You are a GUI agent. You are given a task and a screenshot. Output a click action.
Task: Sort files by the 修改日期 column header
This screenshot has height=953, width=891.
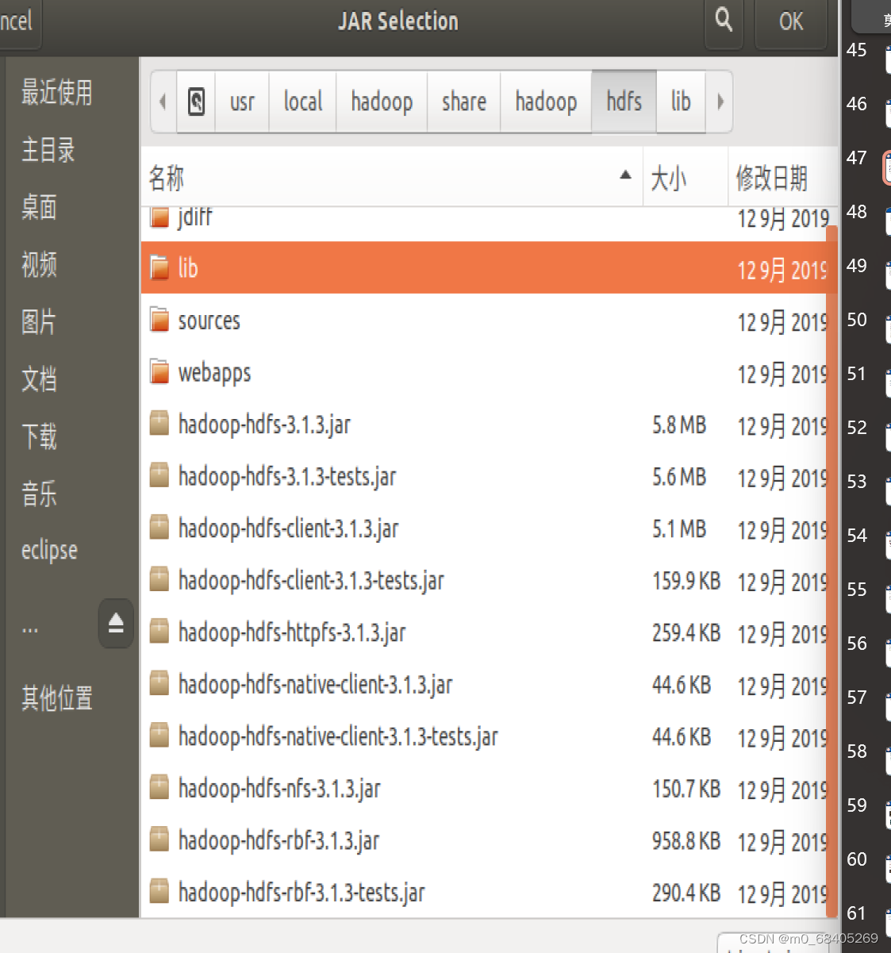click(x=782, y=178)
